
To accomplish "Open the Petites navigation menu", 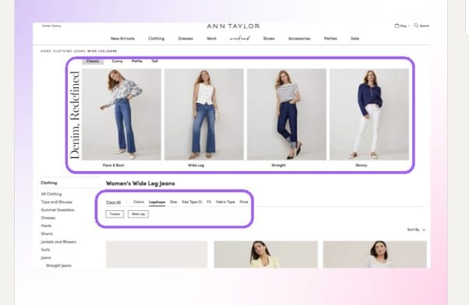I will (x=330, y=39).
